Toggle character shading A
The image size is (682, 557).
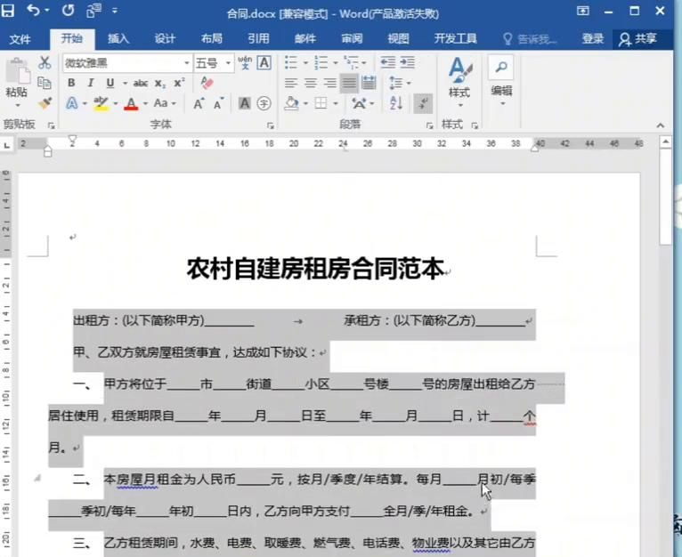pos(245,103)
